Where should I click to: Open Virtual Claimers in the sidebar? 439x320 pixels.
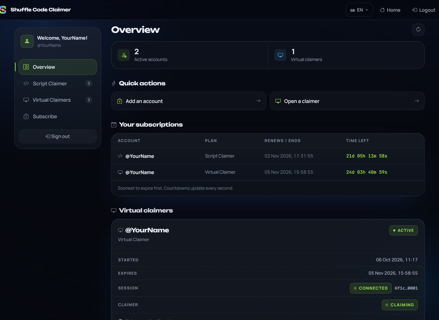pos(58,100)
